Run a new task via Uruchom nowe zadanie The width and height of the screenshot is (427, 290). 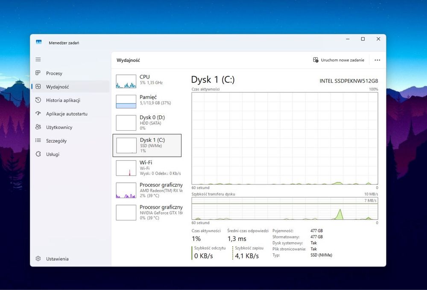pos(339,60)
